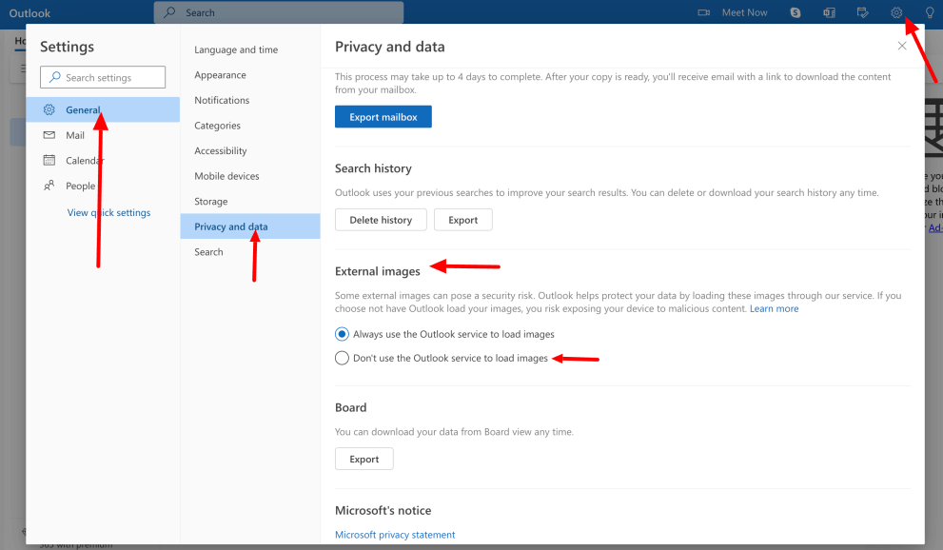
Task: Open the Learn more link
Action: click(774, 308)
